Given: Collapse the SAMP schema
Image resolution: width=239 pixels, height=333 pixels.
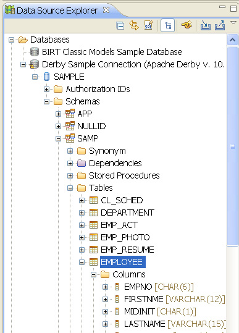Looking at the screenshot, I should point(58,138).
